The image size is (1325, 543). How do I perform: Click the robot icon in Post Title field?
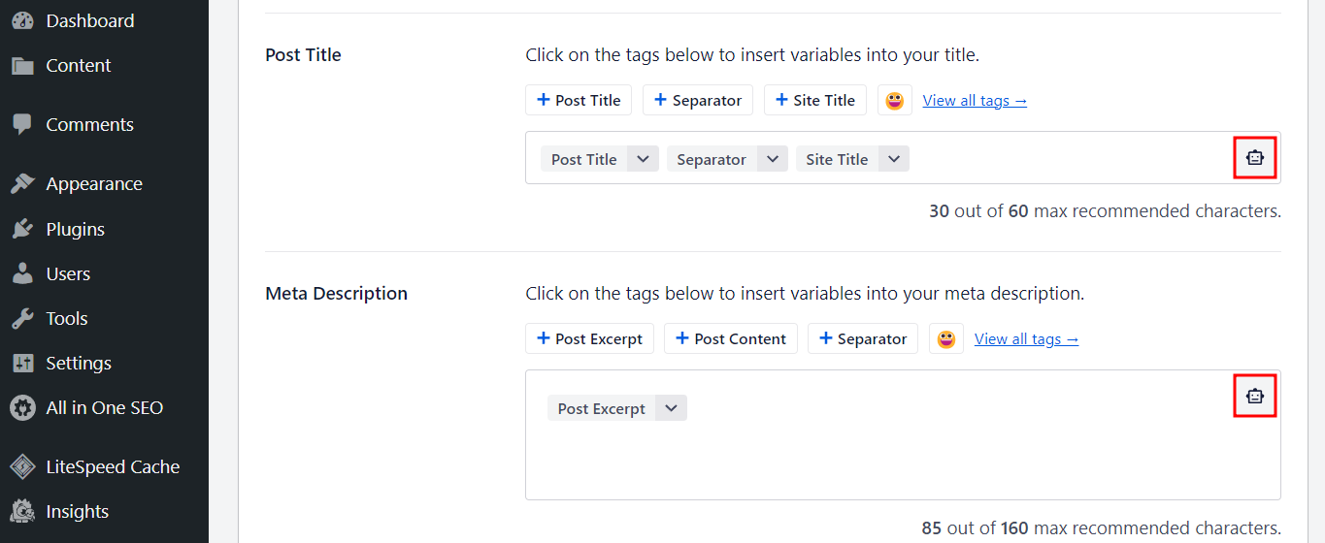coord(1254,158)
